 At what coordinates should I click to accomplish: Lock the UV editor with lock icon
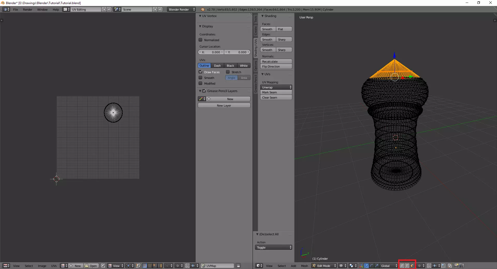pyautogui.click(x=238, y=266)
